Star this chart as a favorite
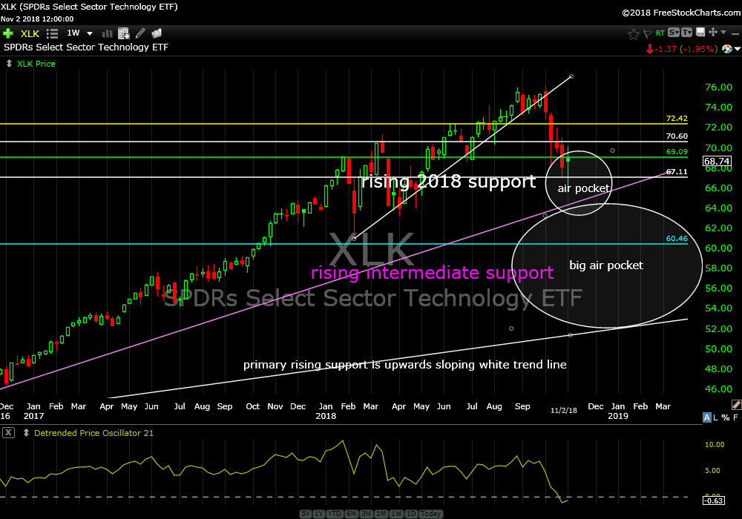Image resolution: width=742 pixels, height=519 pixels. (633, 33)
